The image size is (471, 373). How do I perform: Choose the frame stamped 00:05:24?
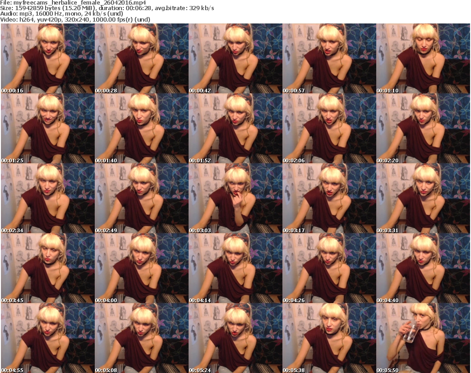pyautogui.click(x=235, y=338)
